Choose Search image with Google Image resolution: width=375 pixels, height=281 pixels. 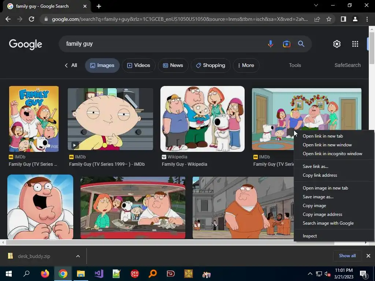334,223
